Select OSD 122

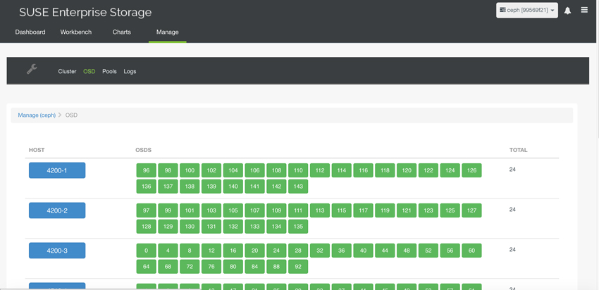pyautogui.click(x=428, y=170)
